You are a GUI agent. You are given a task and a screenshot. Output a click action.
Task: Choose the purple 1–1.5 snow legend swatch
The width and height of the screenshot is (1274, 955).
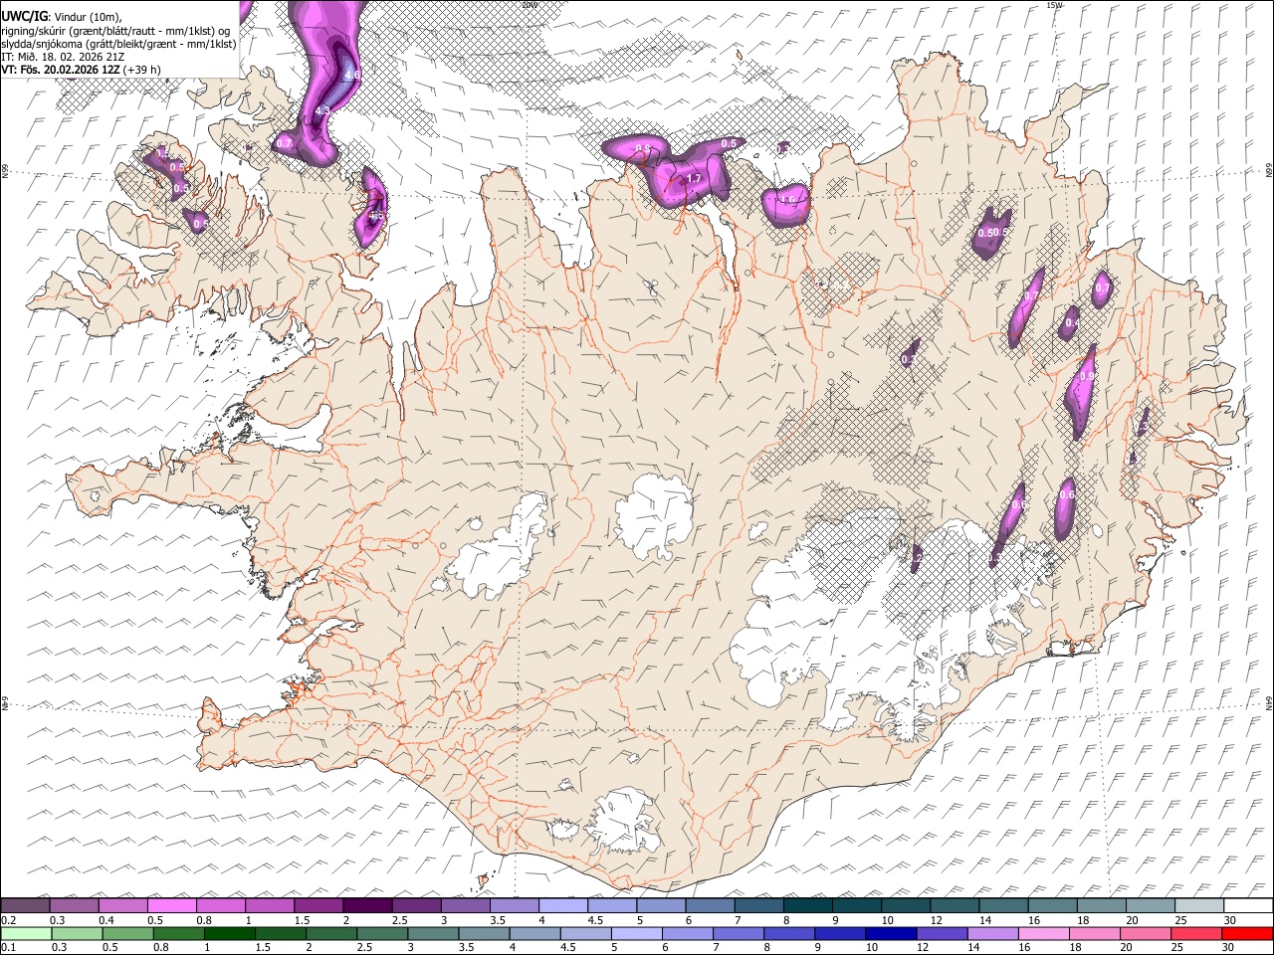point(269,905)
